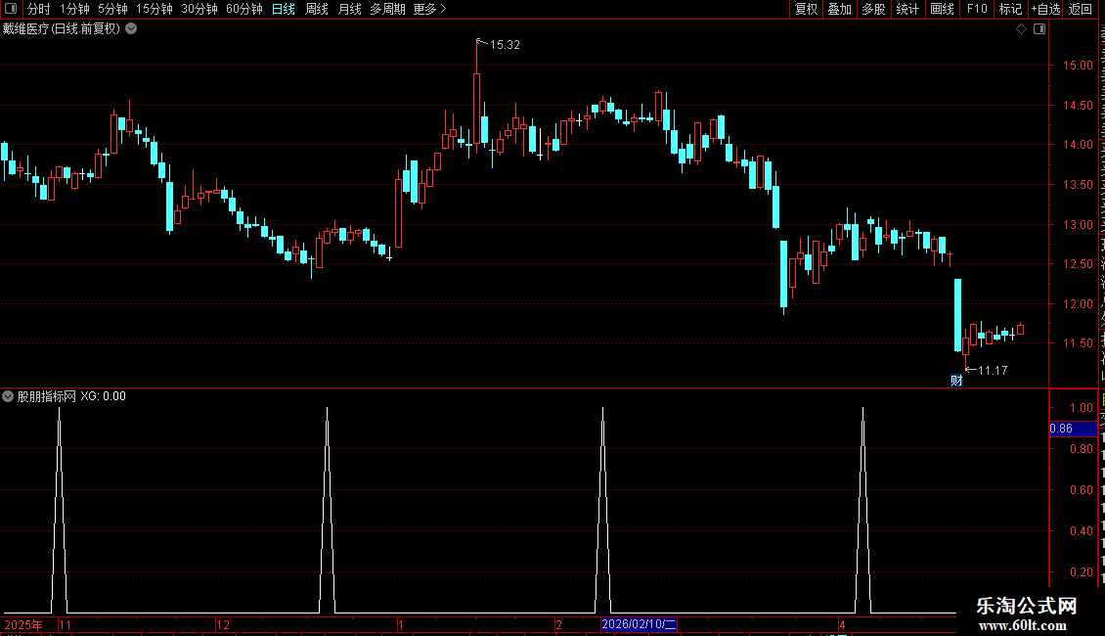1105x636 pixels.
Task: Click the 2025年 label on time axis
Action: pos(23,624)
